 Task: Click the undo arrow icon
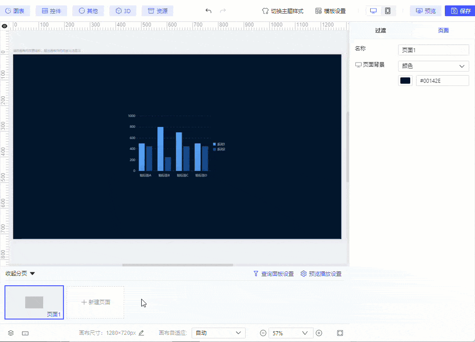click(207, 11)
